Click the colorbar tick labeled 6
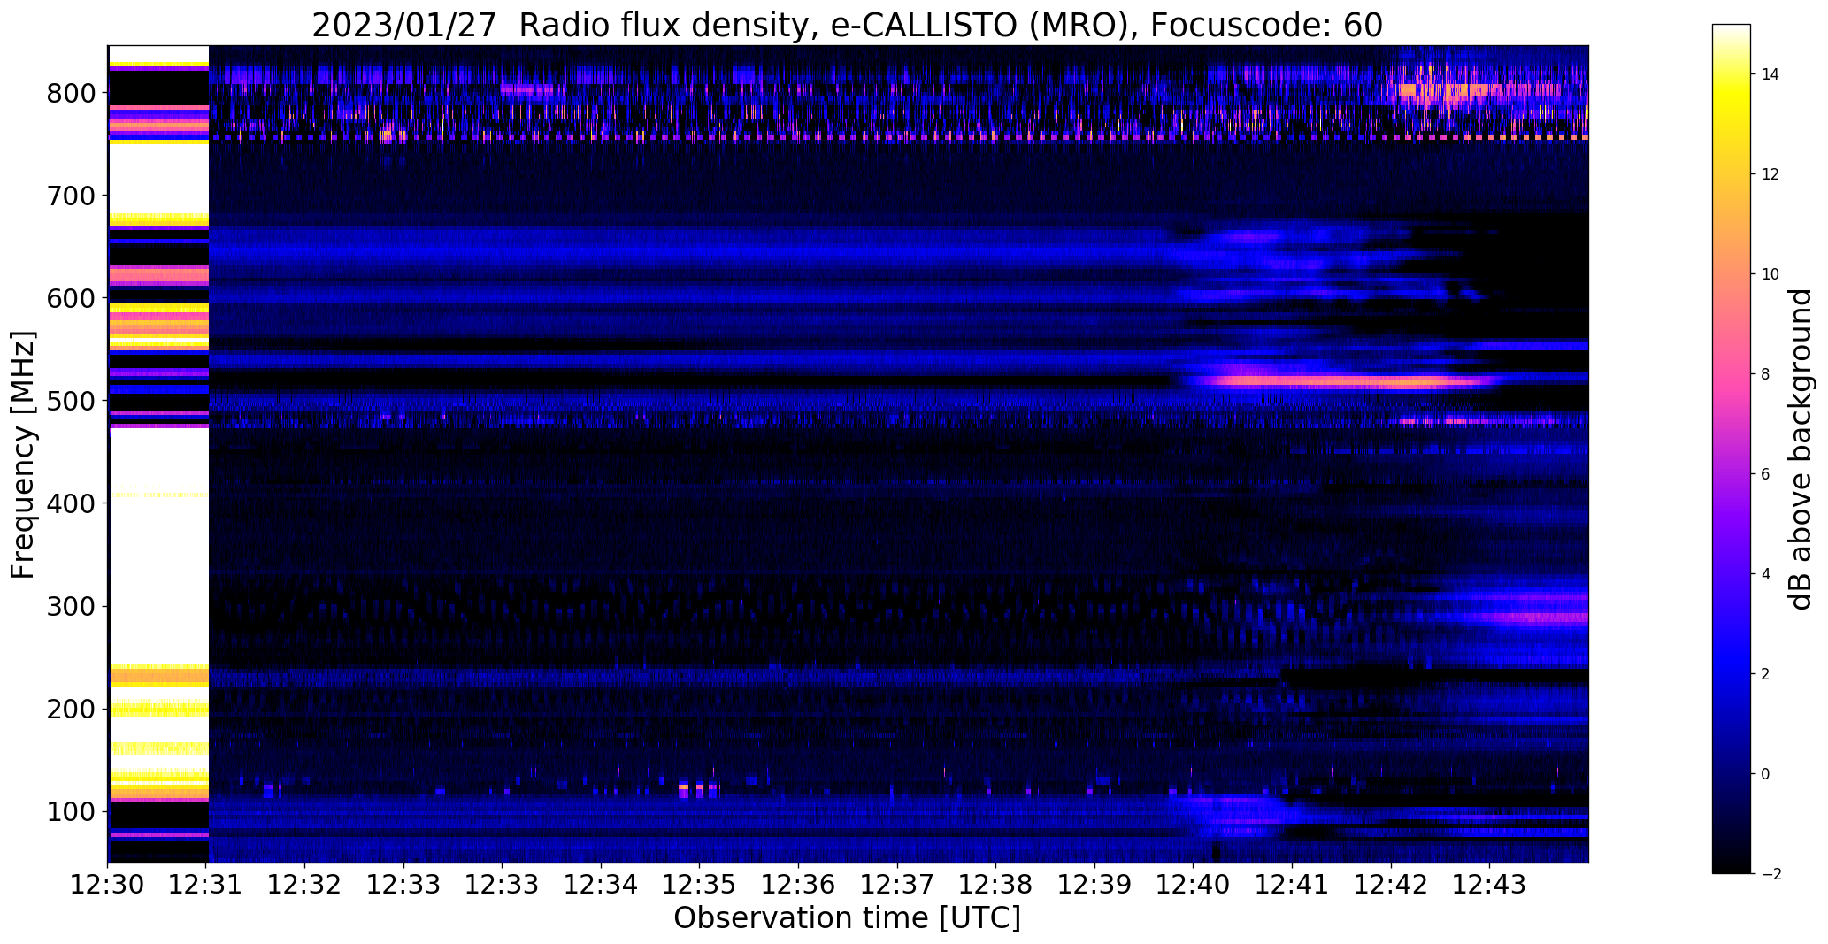 click(1765, 474)
